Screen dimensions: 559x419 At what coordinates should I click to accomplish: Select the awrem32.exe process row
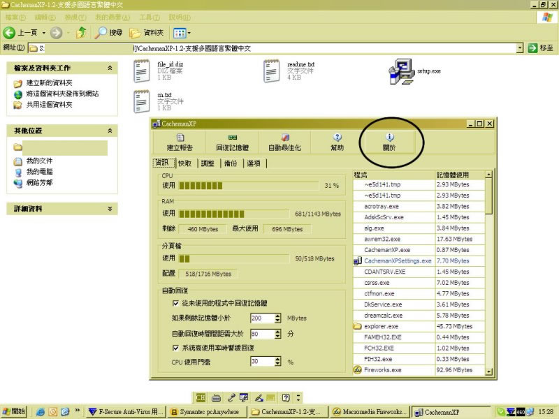[x=419, y=239]
